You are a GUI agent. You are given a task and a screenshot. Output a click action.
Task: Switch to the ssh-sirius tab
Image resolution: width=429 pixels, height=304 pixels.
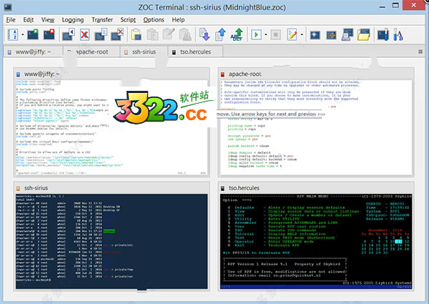pyautogui.click(x=144, y=52)
